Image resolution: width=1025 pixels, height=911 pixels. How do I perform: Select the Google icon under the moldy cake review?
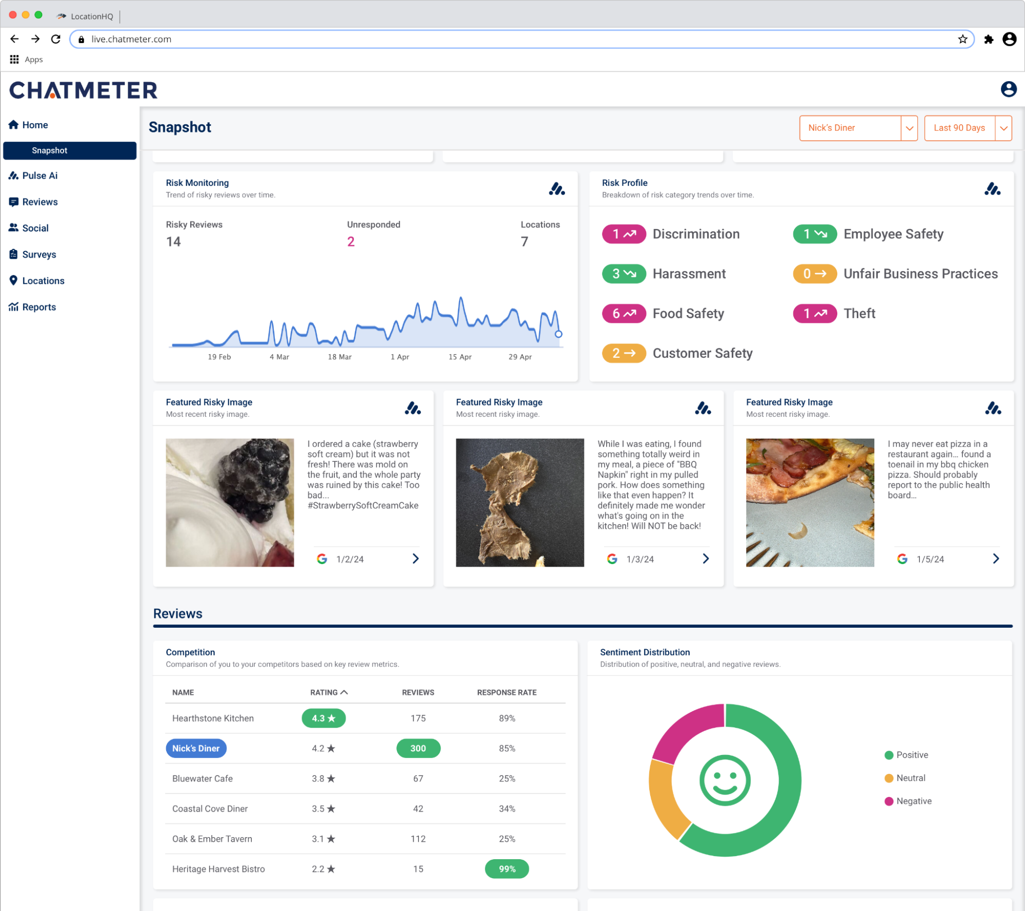point(322,559)
